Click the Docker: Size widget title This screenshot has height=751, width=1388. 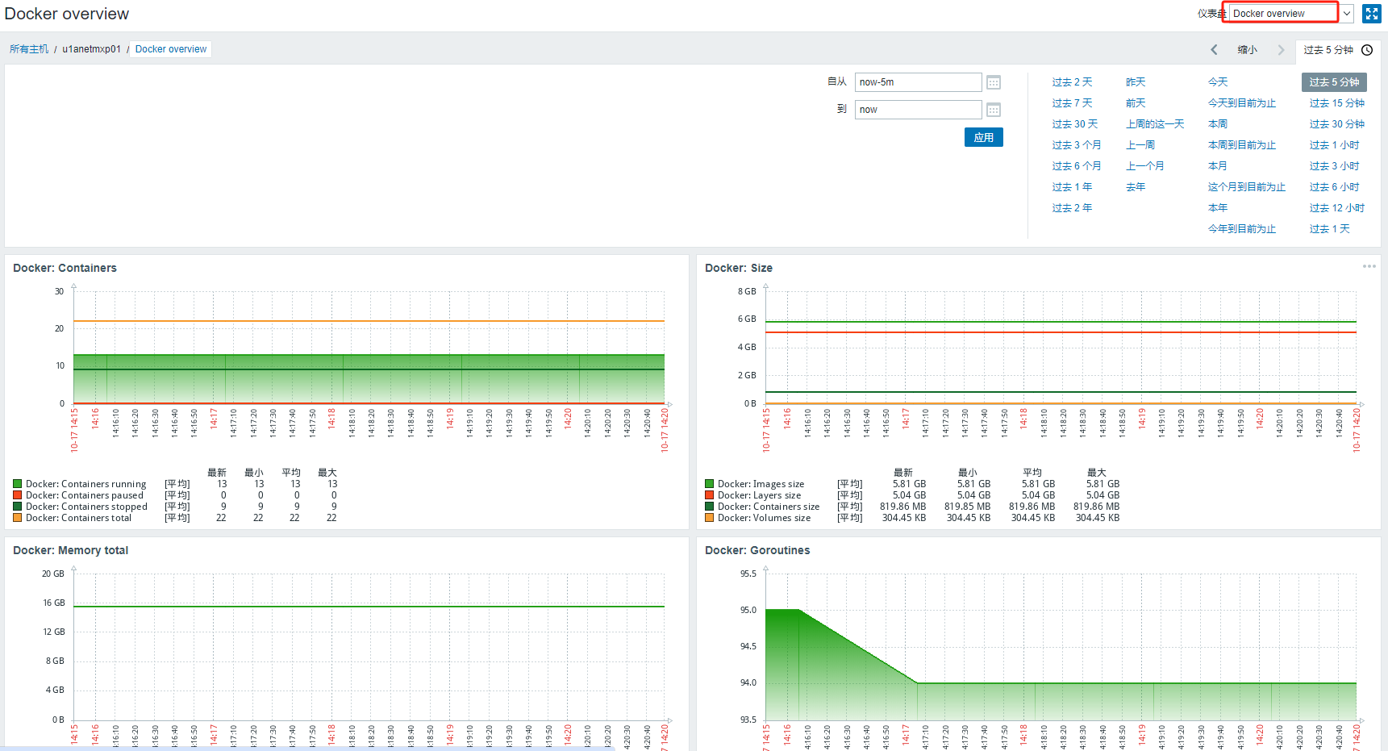tap(739, 268)
